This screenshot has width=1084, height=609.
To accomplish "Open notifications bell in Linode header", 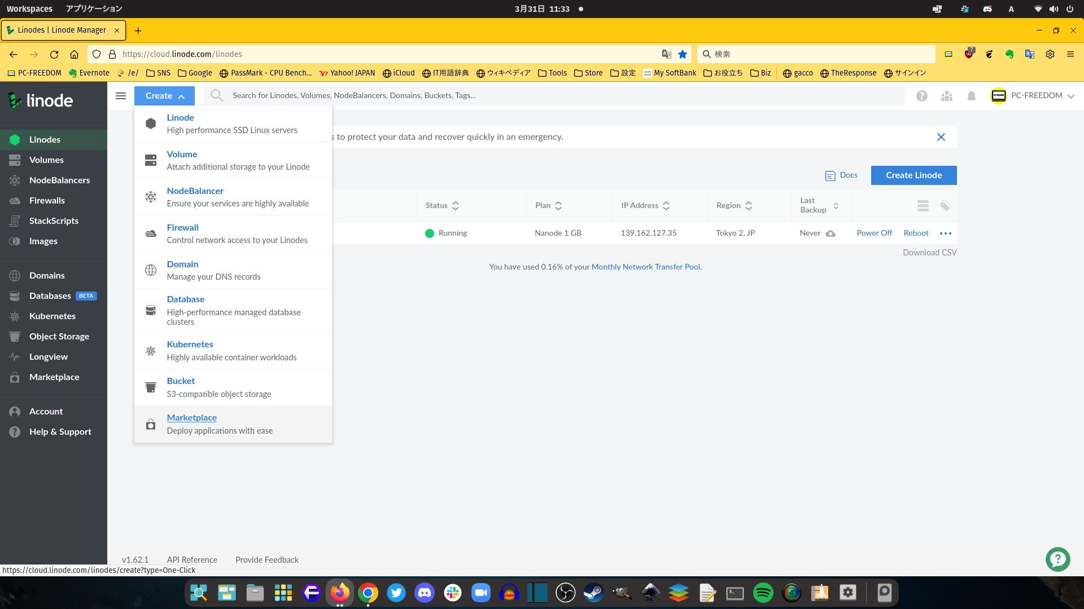I will [x=971, y=96].
